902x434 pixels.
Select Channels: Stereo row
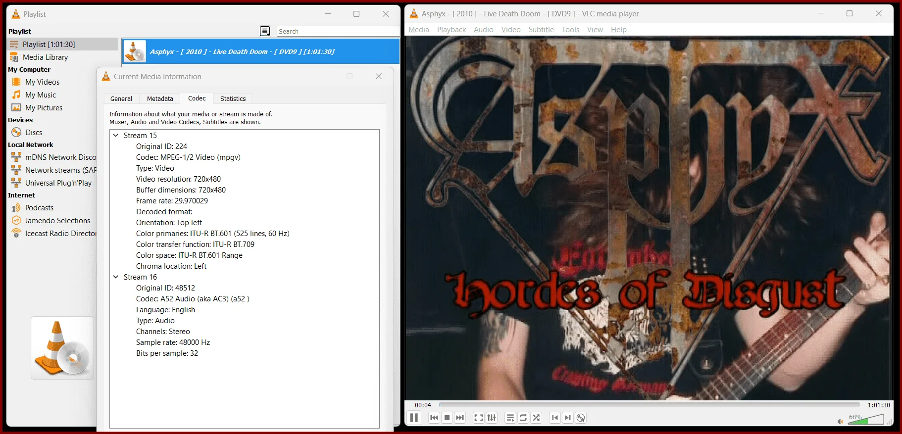click(163, 332)
